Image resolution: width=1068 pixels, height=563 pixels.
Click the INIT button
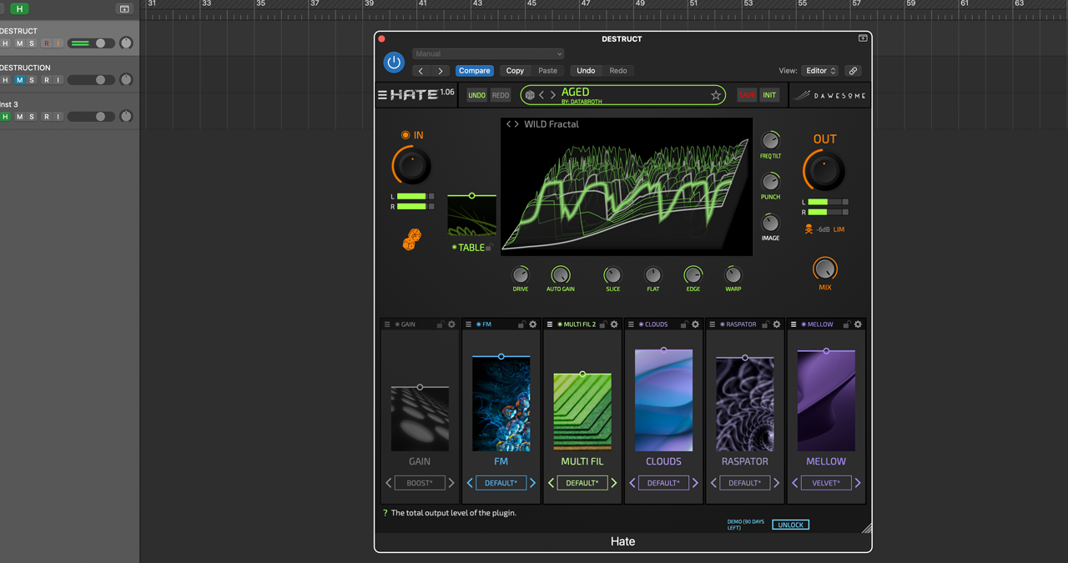pyautogui.click(x=769, y=95)
